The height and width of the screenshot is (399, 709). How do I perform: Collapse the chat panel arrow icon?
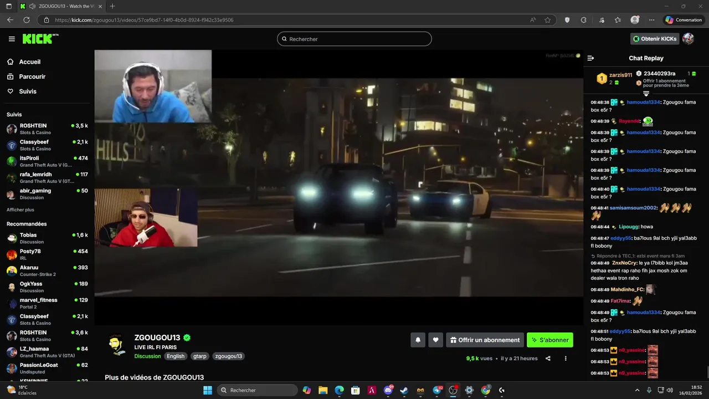coord(590,58)
